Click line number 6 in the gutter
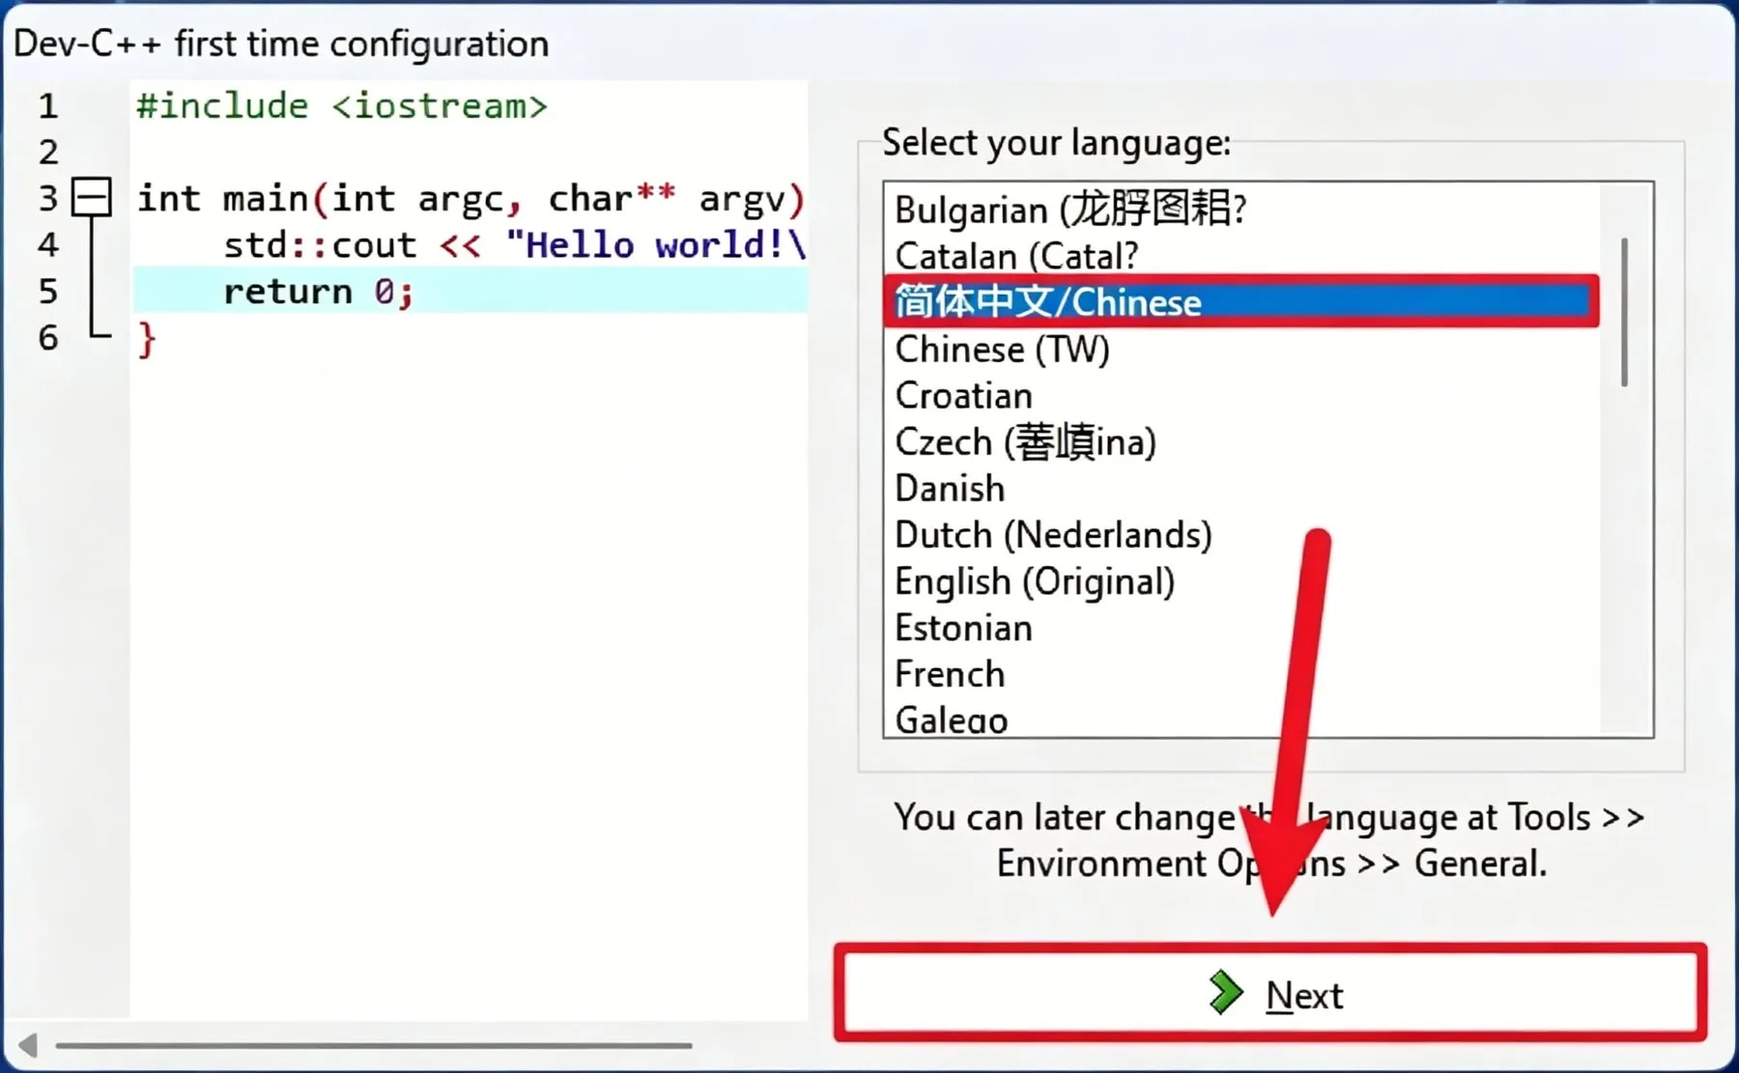This screenshot has width=1739, height=1073. [x=48, y=337]
